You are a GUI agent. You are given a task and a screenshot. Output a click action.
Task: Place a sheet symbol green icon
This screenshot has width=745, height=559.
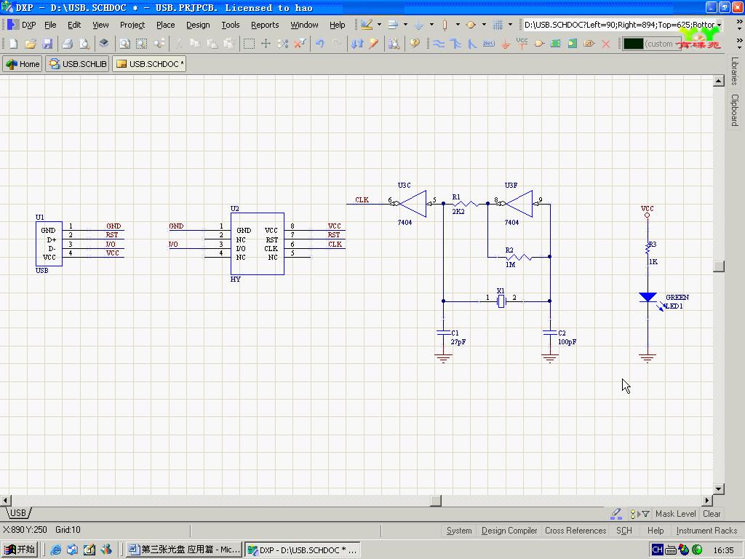(555, 44)
